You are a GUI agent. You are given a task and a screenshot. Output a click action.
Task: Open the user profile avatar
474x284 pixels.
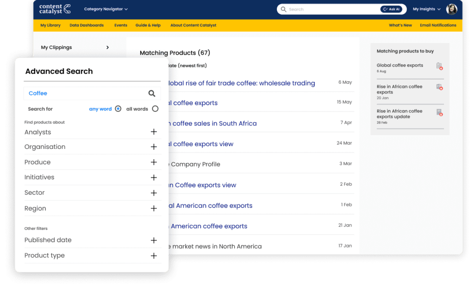452,9
